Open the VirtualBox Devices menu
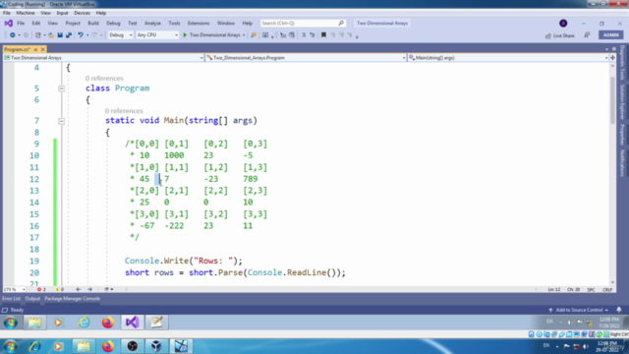 (82, 13)
